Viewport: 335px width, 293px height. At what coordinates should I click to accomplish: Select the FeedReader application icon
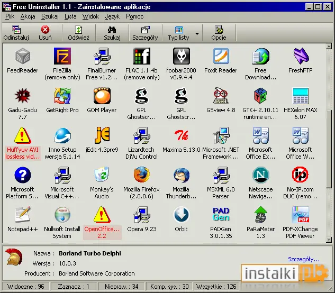click(x=23, y=57)
